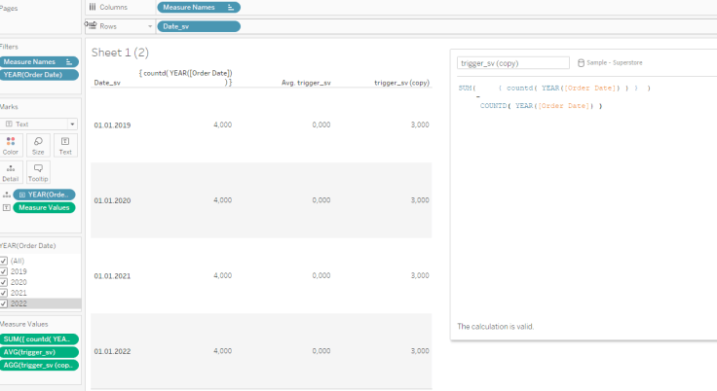Click the Sample - Superstore data source icon
This screenshot has height=391, width=717.
581,62
